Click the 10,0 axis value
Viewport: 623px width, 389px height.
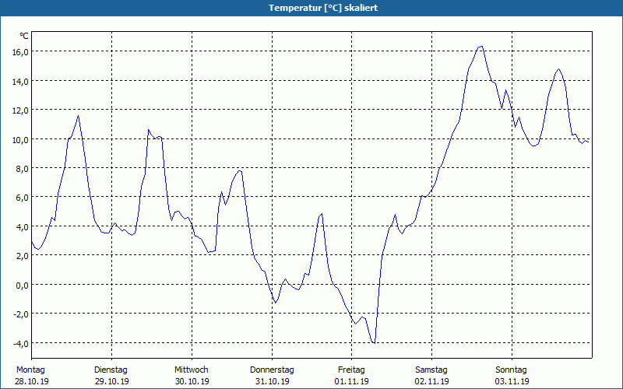pos(20,139)
